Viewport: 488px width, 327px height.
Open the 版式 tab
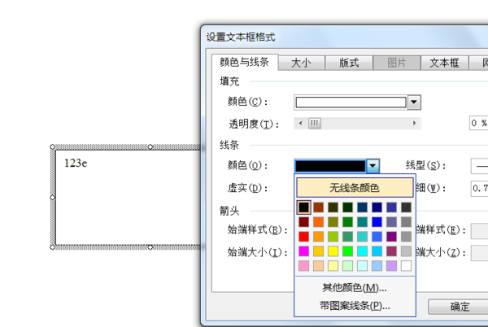pos(349,63)
